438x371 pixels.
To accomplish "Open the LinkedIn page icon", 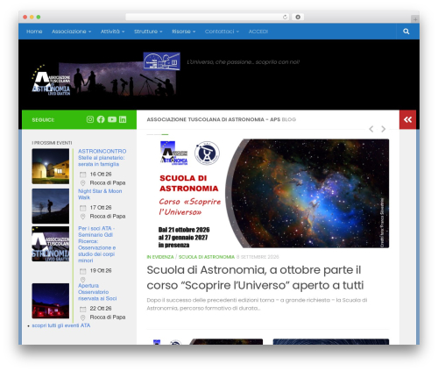I will click(x=123, y=119).
